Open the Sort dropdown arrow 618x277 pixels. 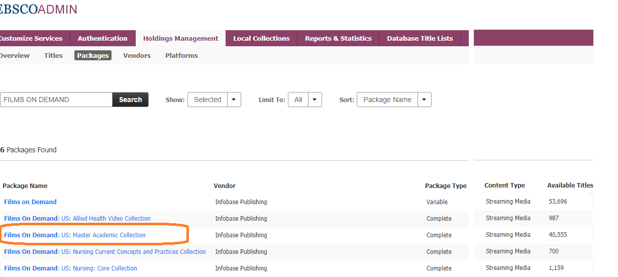425,100
